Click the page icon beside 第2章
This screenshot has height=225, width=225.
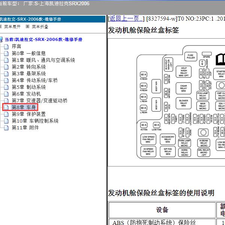pos(6,67)
